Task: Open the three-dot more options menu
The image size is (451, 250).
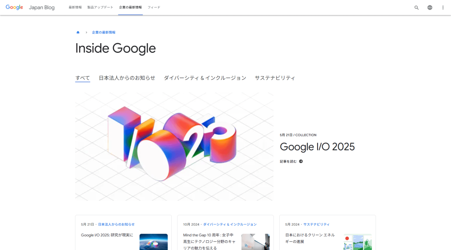Action: [443, 8]
